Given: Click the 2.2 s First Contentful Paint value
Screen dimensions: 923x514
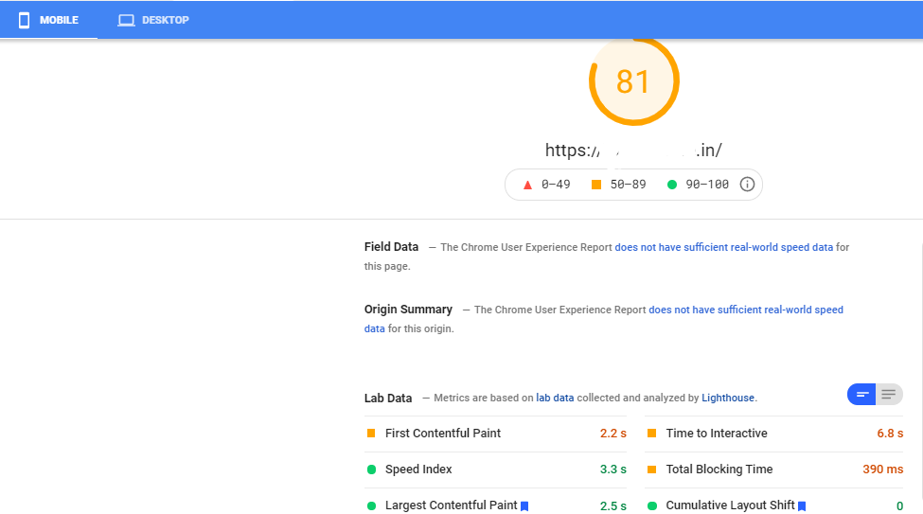Looking at the screenshot, I should [612, 434].
